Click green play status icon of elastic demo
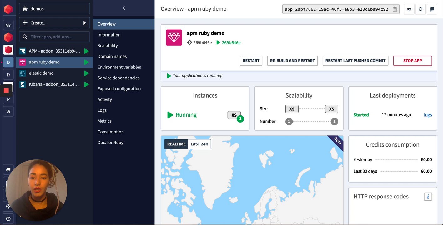The image size is (443, 225). [87, 73]
